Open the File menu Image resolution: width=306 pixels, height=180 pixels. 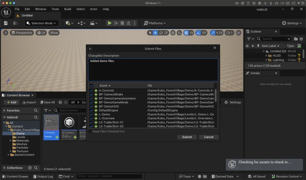click(x=17, y=9)
